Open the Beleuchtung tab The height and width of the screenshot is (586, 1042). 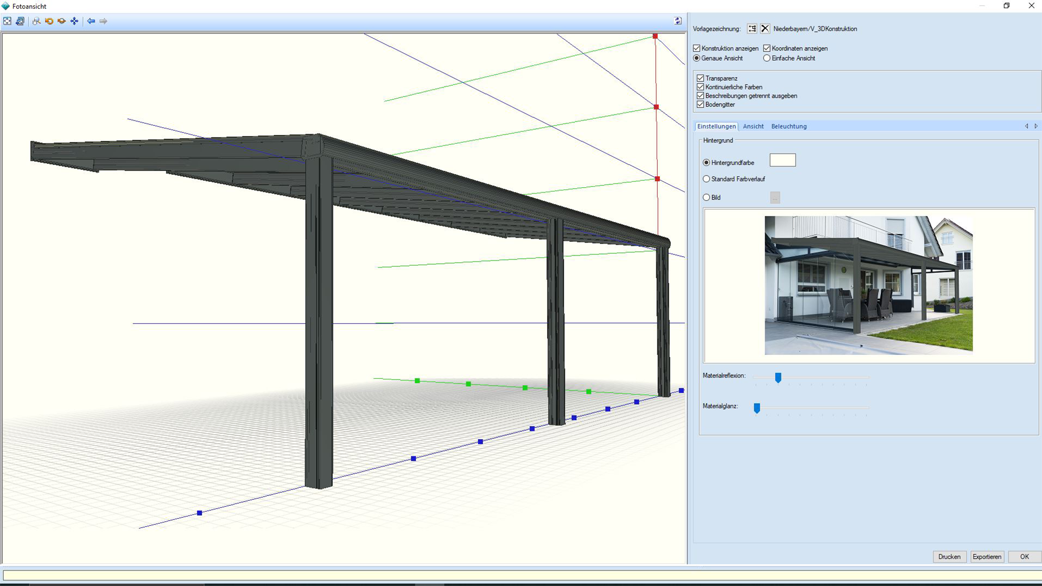point(789,126)
